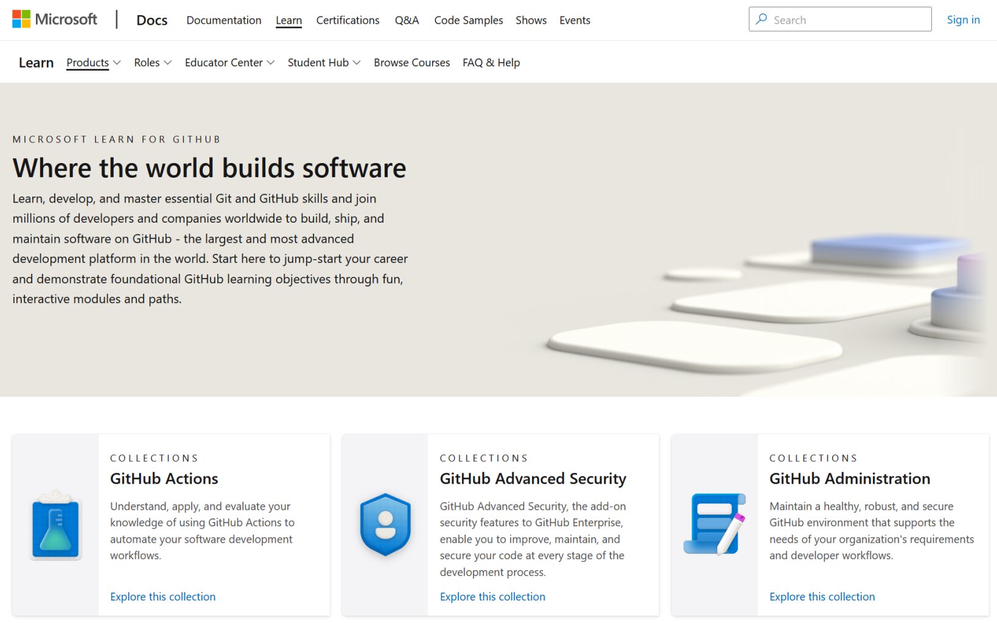This screenshot has height=623, width=997.
Task: Explore the GitHub Advanced Security collection
Action: pos(492,597)
